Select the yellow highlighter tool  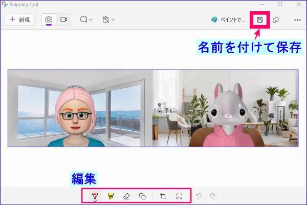(x=111, y=196)
